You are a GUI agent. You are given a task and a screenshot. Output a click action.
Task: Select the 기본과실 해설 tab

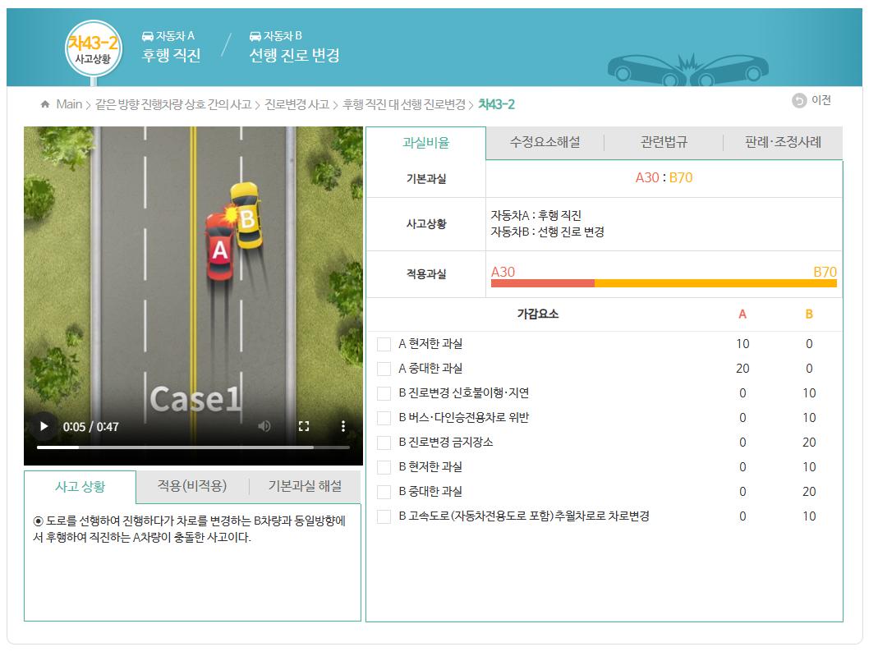(x=305, y=486)
